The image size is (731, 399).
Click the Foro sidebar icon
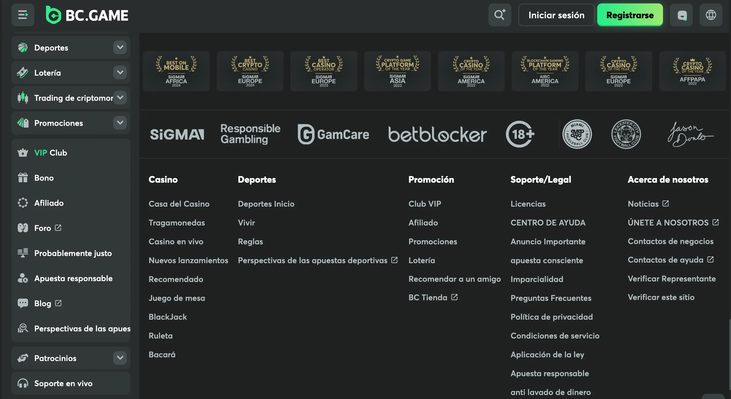click(x=23, y=228)
